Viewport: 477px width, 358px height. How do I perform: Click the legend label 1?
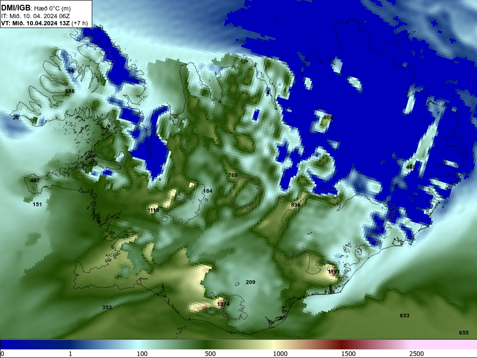point(70,354)
